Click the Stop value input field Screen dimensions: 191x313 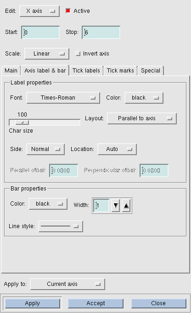coord(101,32)
